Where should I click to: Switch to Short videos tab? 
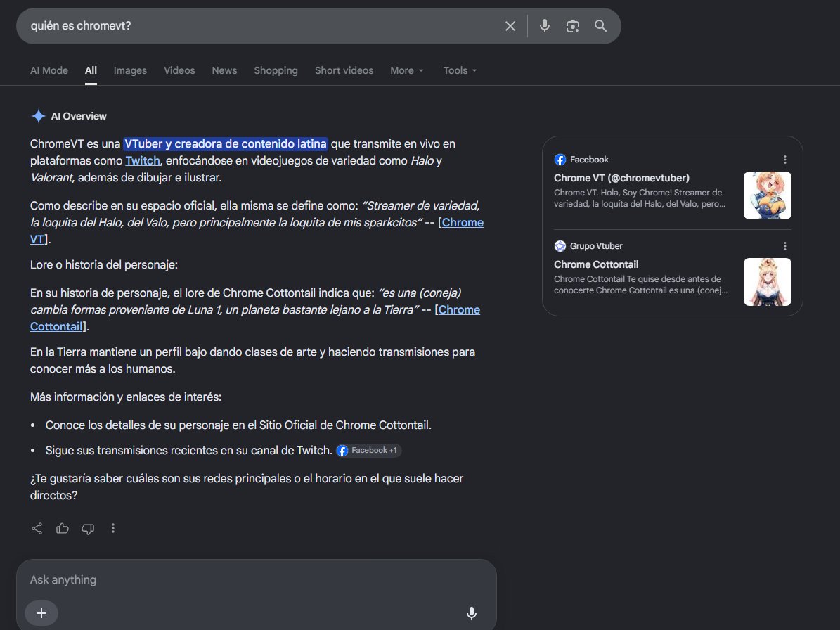[344, 70]
